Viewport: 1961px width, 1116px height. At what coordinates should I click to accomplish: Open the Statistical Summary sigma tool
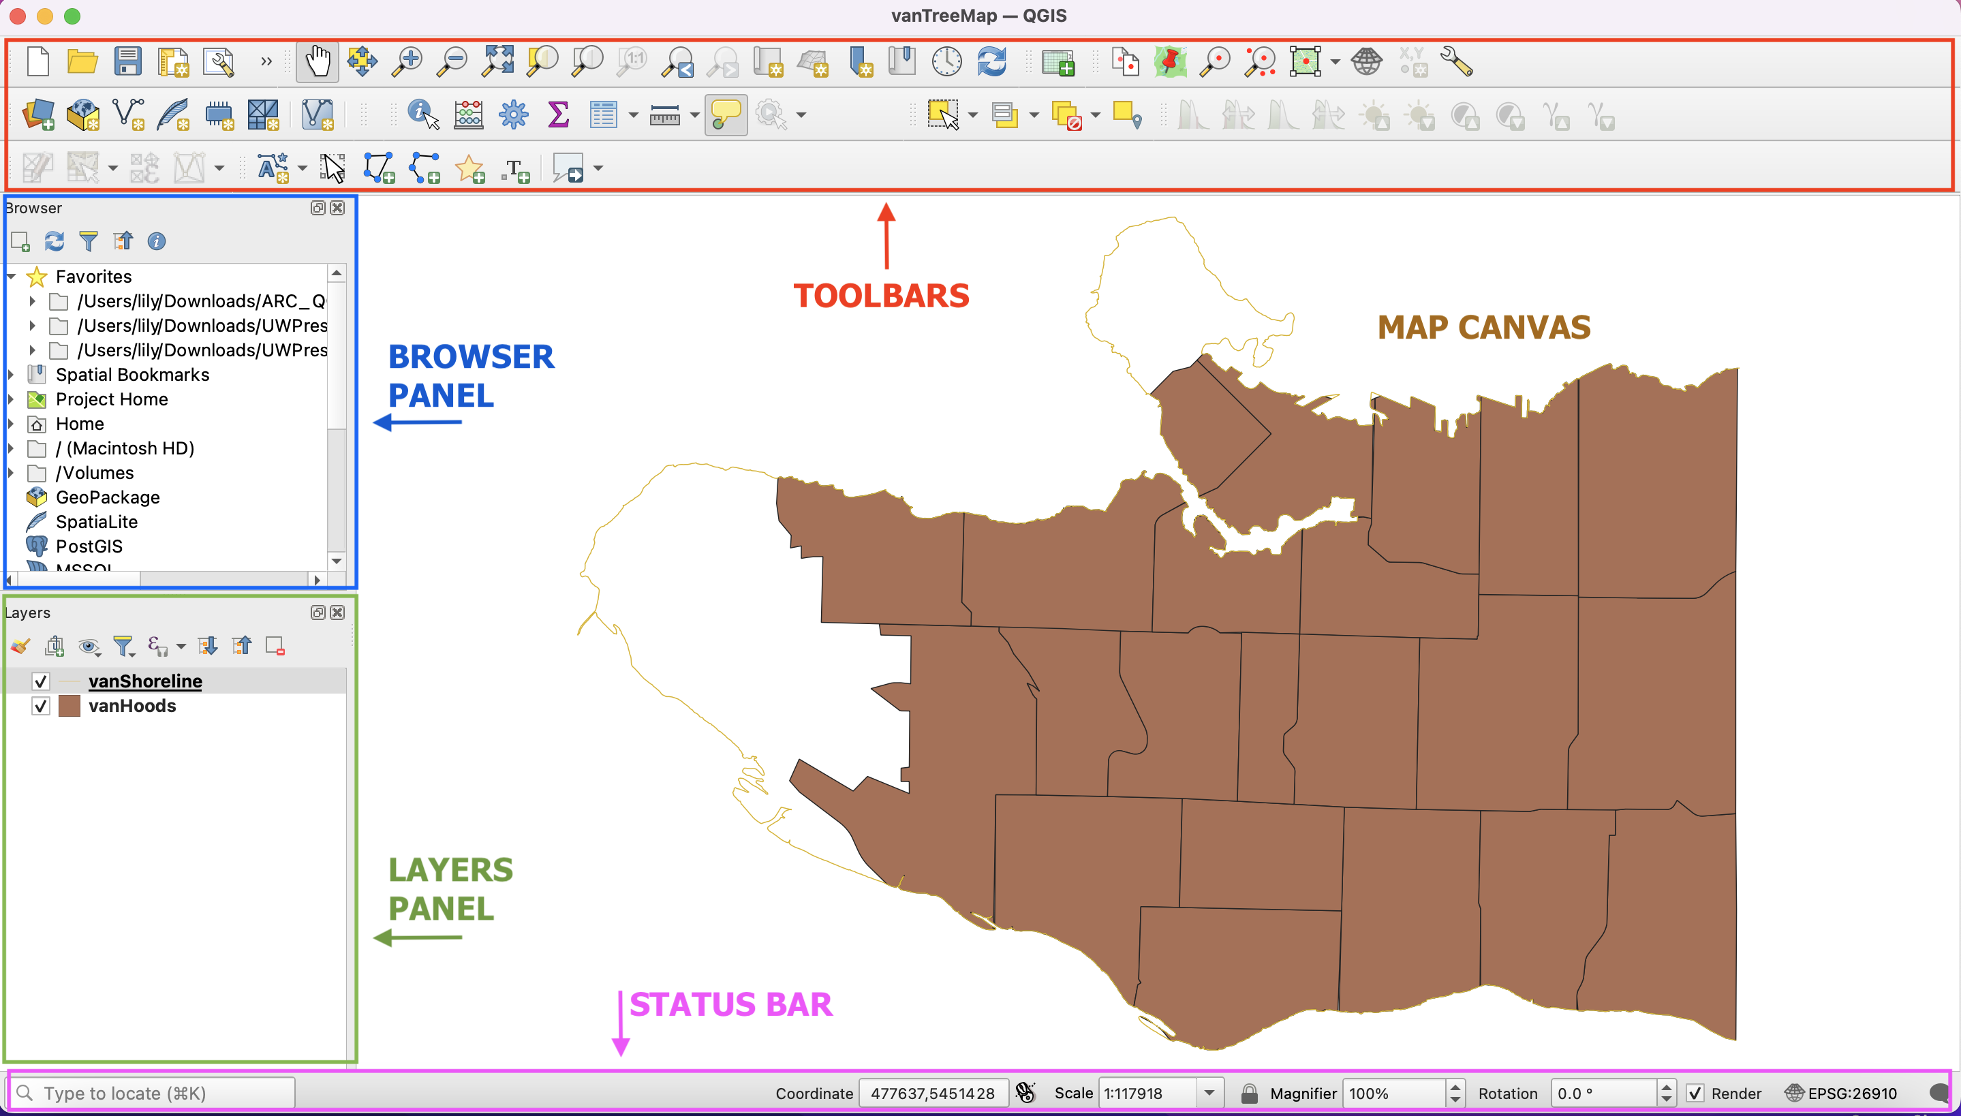pos(558,115)
